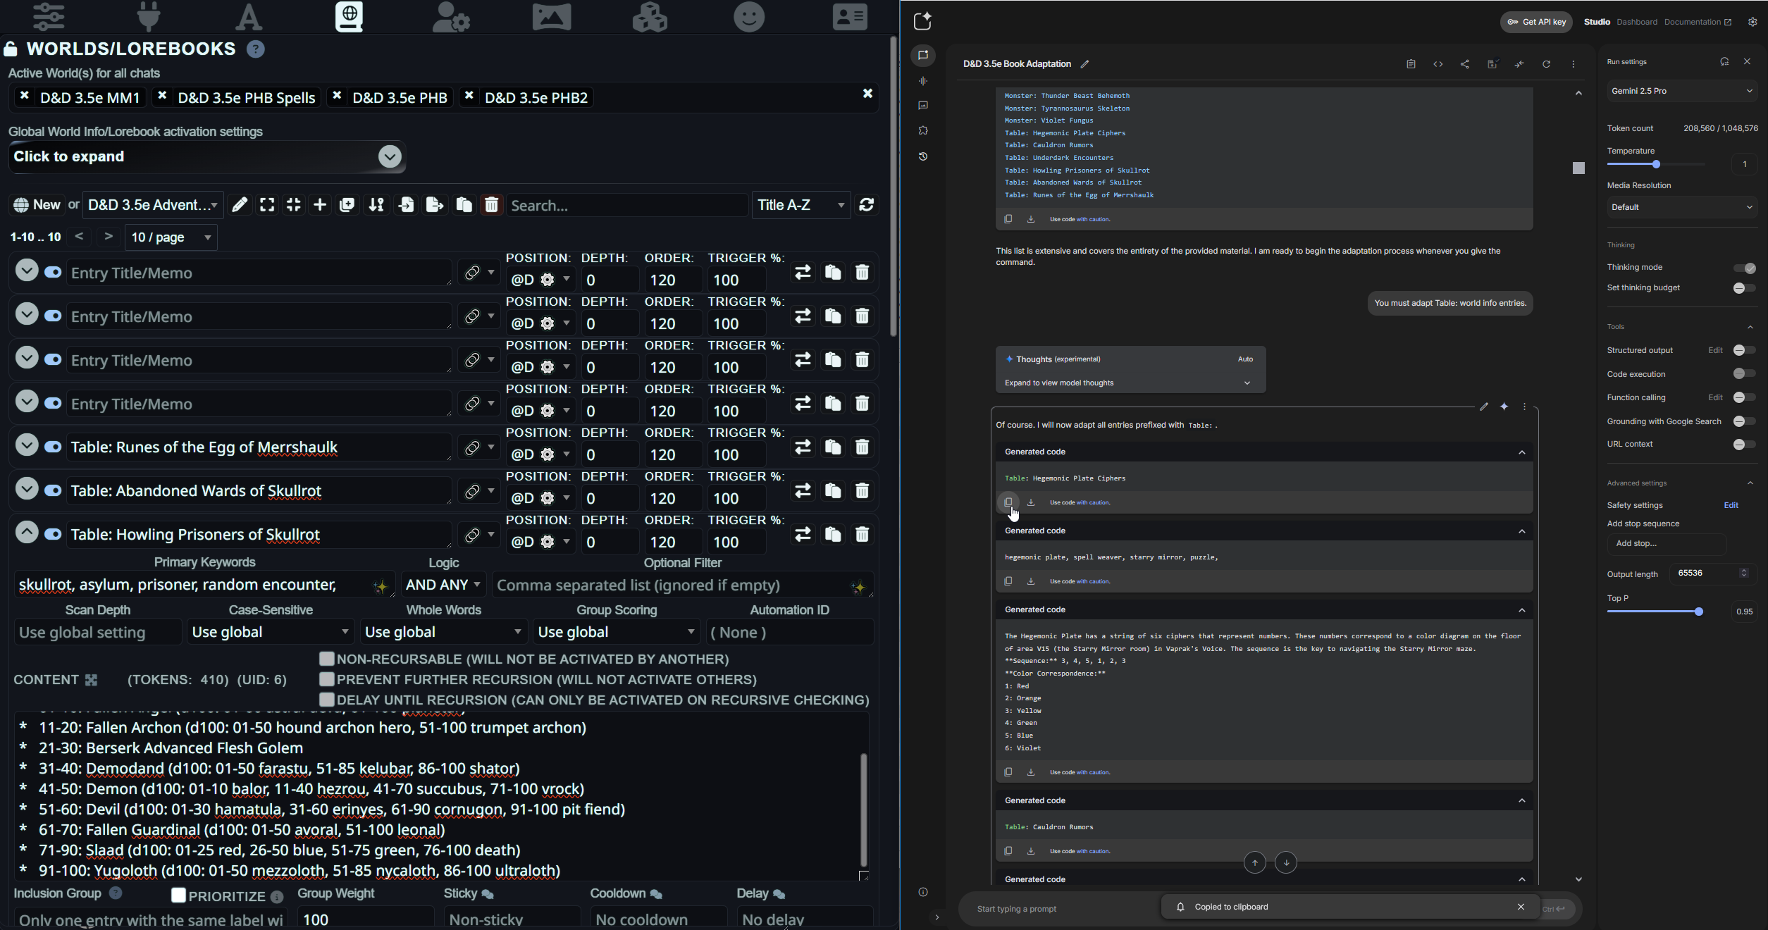Delete Runes of the Egg of Merrshaulk entry

[x=862, y=447]
